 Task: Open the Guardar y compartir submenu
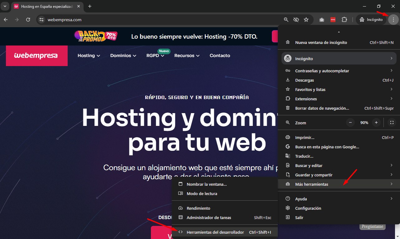coord(339,175)
